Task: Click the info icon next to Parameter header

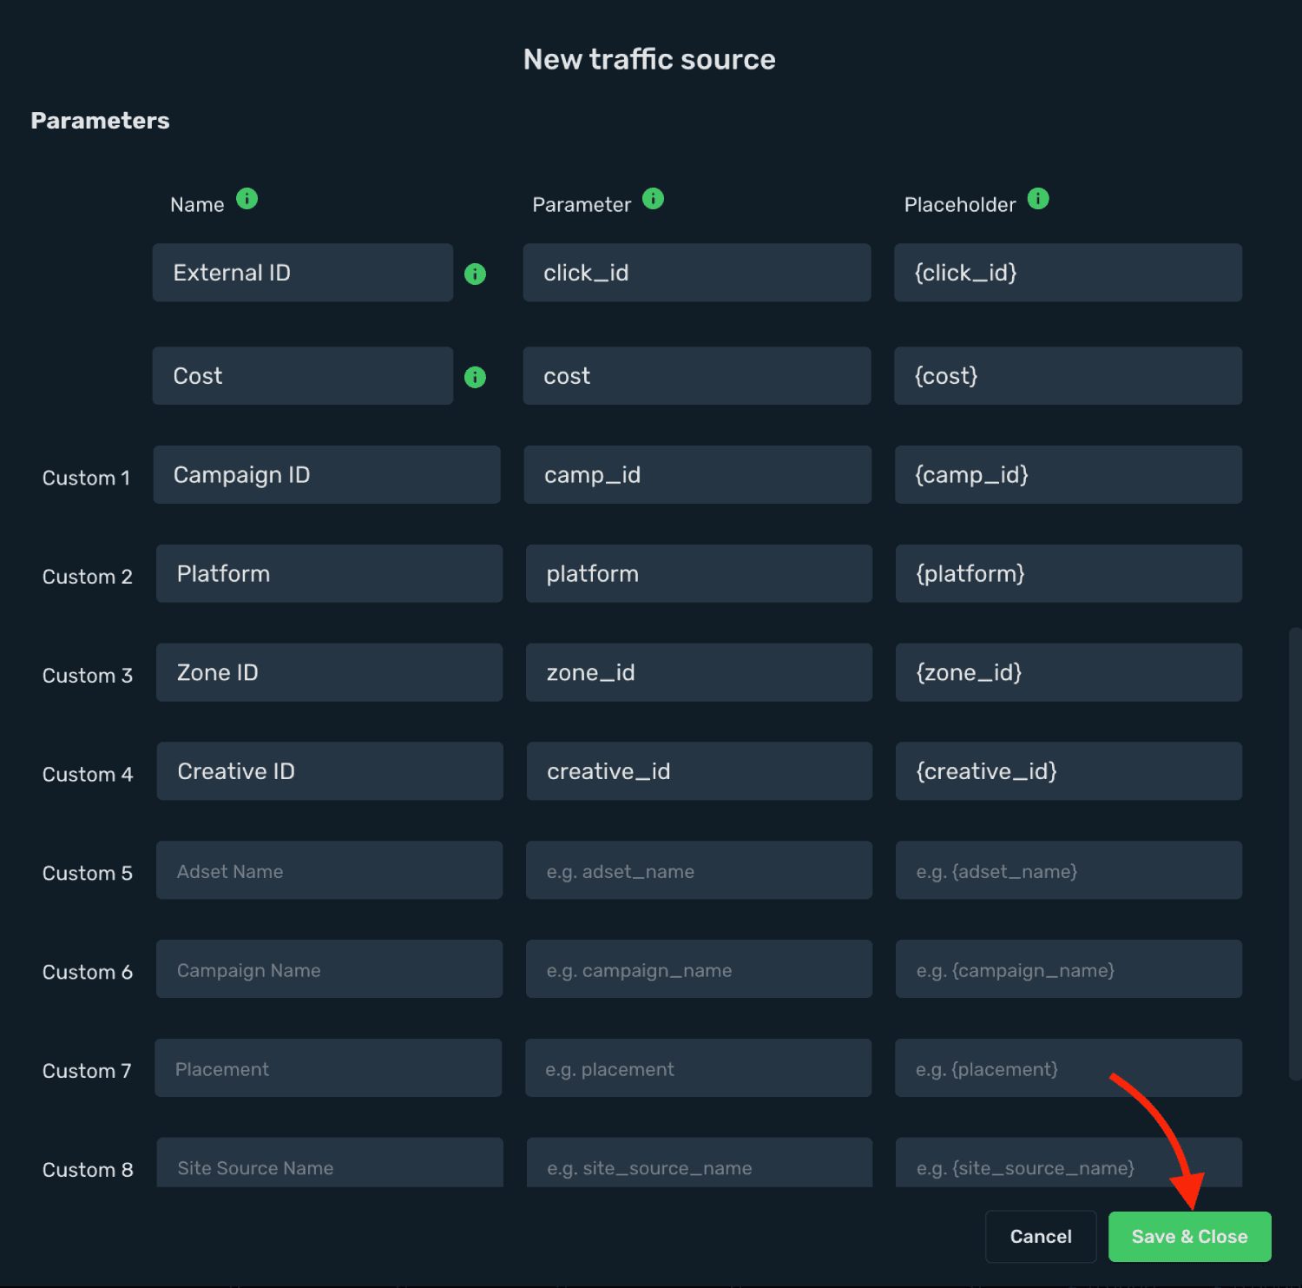Action: point(654,199)
